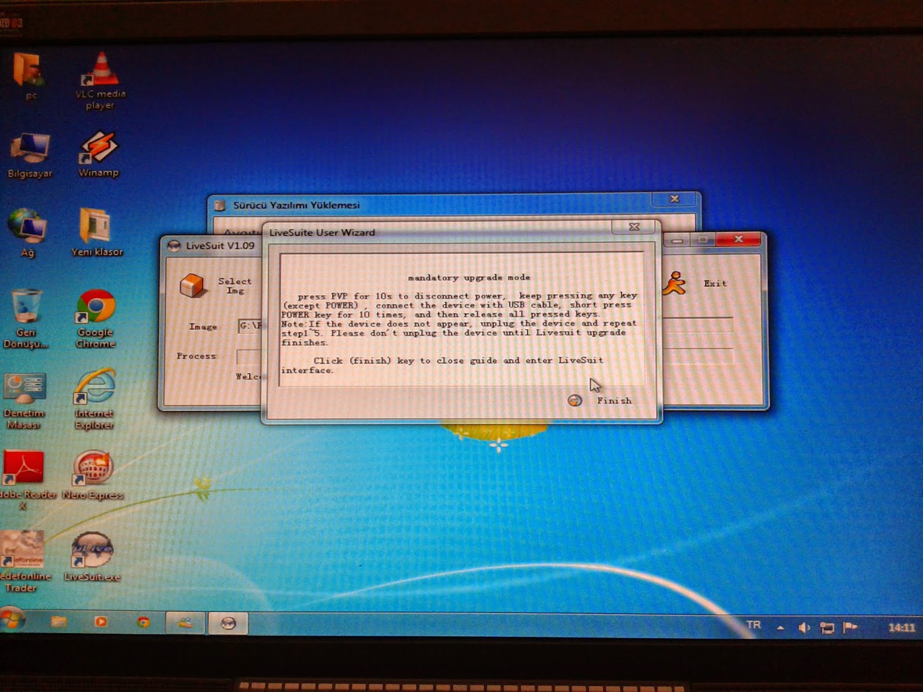Open the network status tray icon

point(827,627)
